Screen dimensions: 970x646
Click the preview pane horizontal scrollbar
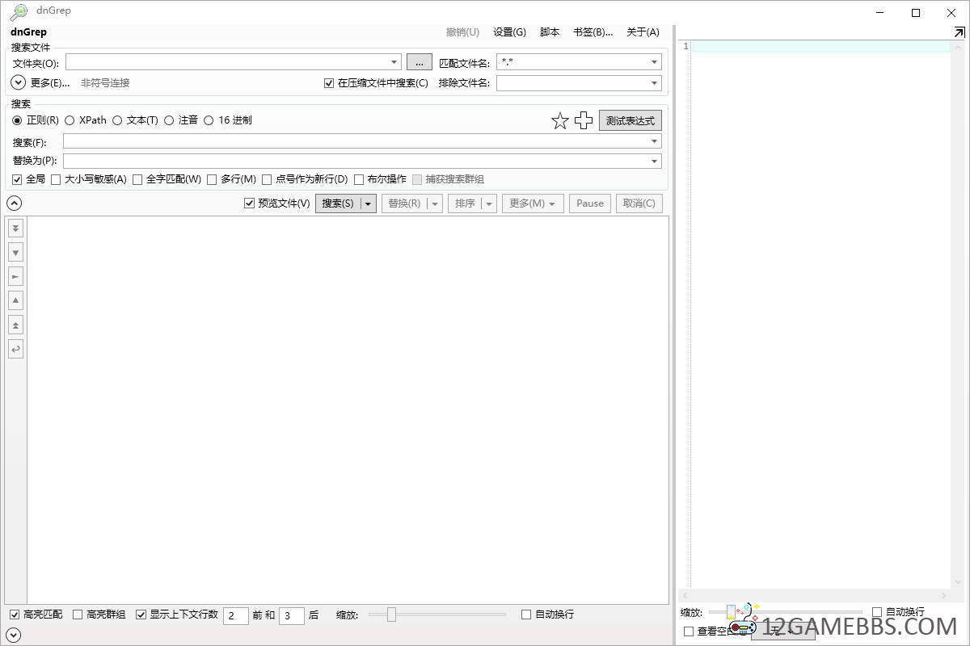click(x=816, y=595)
